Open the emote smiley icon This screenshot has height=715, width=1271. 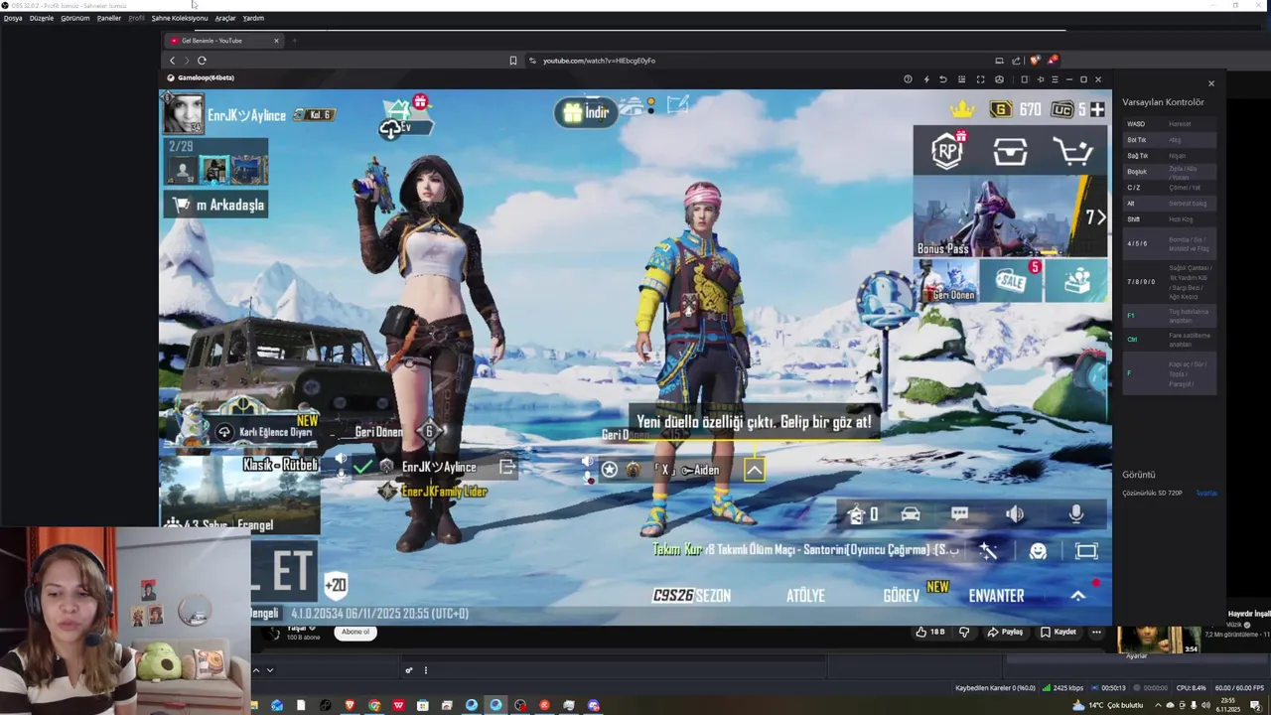pos(1038,551)
